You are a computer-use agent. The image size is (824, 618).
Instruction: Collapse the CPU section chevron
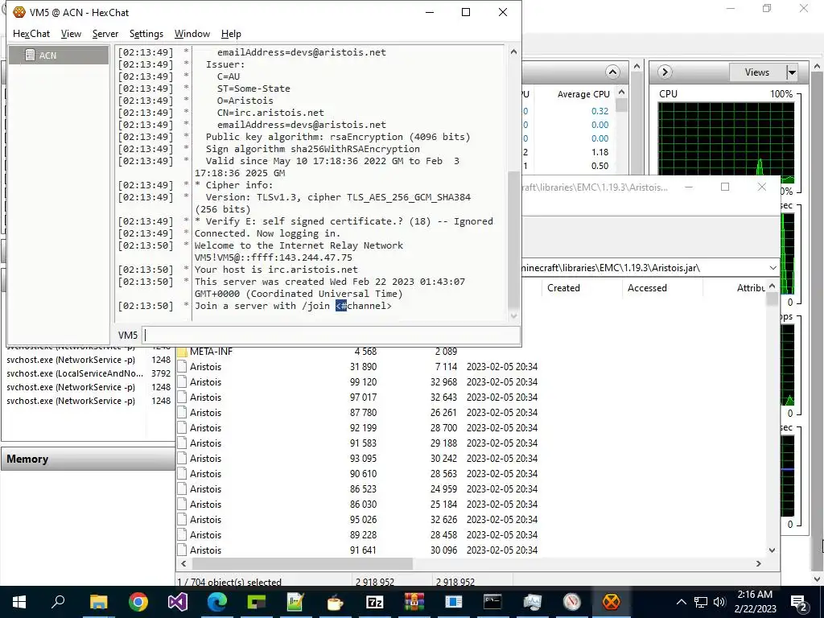pyautogui.click(x=612, y=72)
